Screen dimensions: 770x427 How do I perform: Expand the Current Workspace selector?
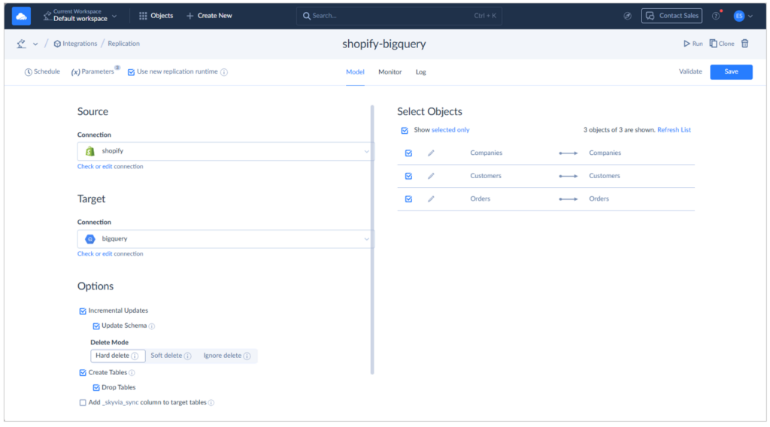coord(80,15)
